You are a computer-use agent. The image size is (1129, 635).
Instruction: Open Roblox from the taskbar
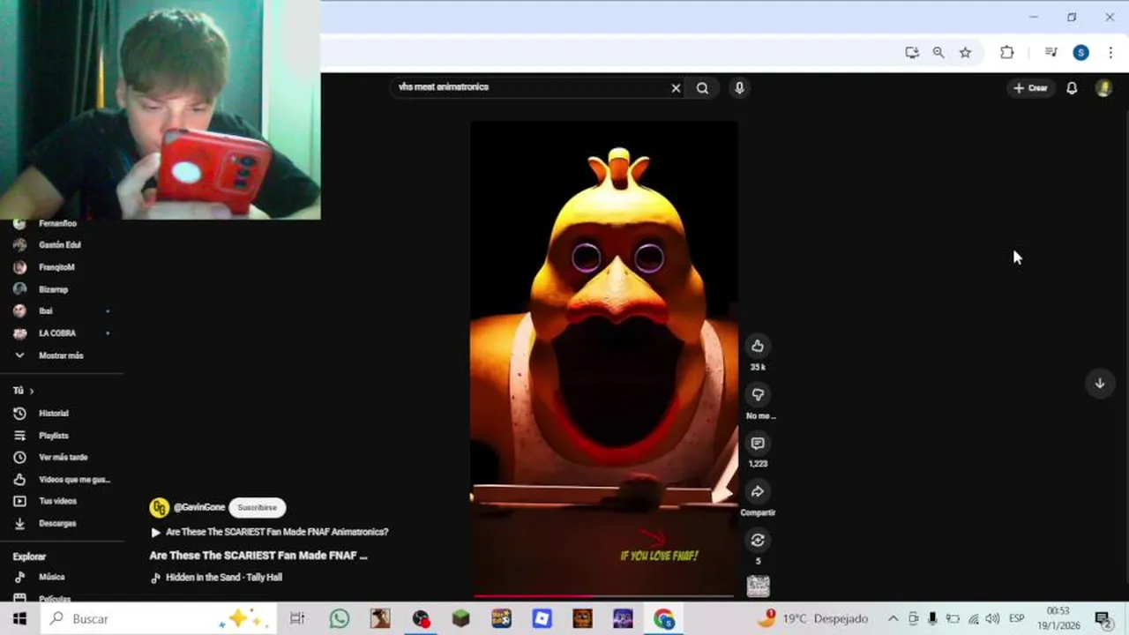pyautogui.click(x=542, y=618)
